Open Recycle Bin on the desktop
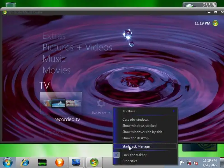Screen dimensions: 224x168 pyautogui.click(x=11, y=4)
